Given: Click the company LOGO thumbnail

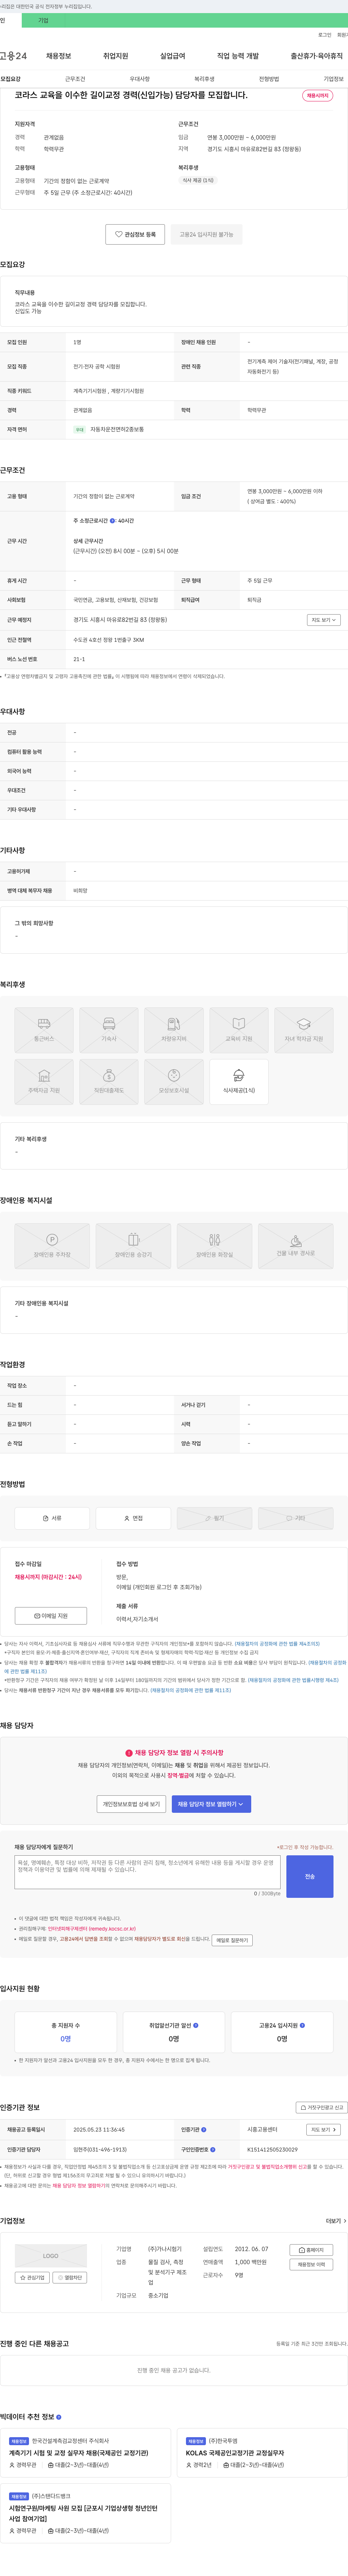Looking at the screenshot, I should 51,2257.
